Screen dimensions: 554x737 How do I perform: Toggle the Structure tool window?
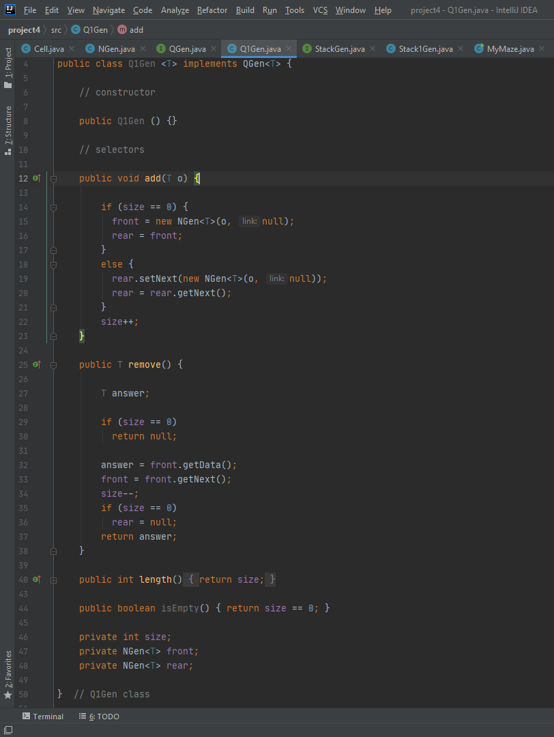tap(8, 130)
